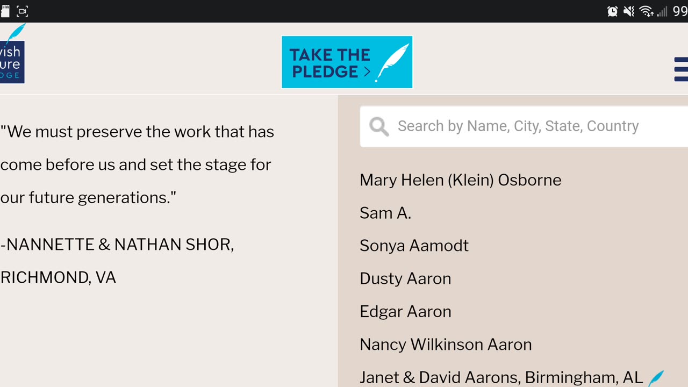Image resolution: width=688 pixels, height=387 pixels.
Task: Select the Sam A. entry
Action: point(385,213)
